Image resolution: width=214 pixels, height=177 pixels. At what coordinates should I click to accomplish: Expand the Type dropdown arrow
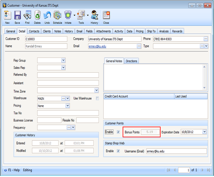point(206,46)
